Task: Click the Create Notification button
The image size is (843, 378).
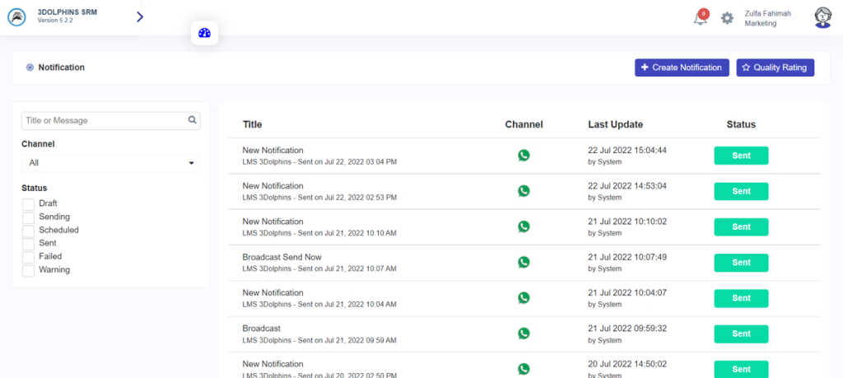Action: (682, 68)
